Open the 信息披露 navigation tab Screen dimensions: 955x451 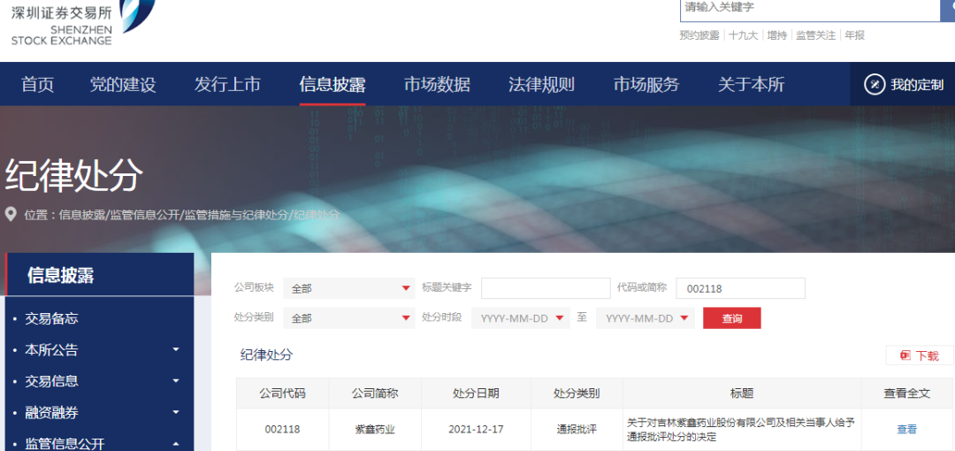pos(332,85)
